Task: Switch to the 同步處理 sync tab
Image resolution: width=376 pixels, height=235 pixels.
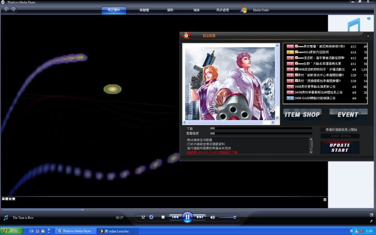Action: point(223,10)
